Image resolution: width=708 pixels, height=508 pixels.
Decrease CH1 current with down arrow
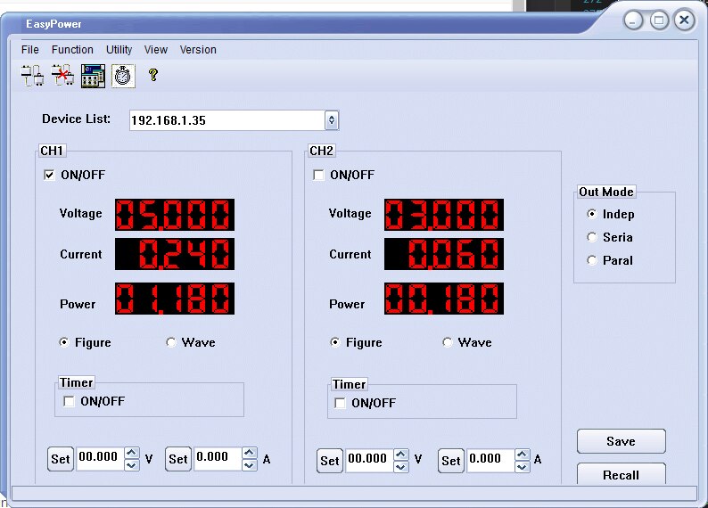(x=250, y=465)
